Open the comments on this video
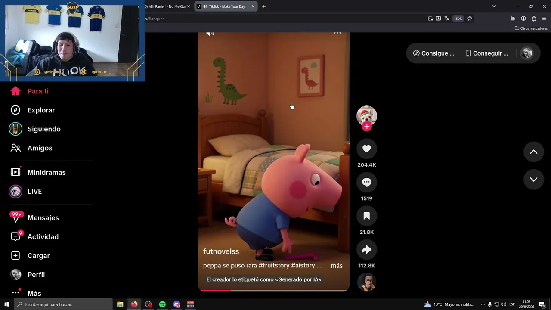Screen dimensions: 551x310 click(367, 182)
